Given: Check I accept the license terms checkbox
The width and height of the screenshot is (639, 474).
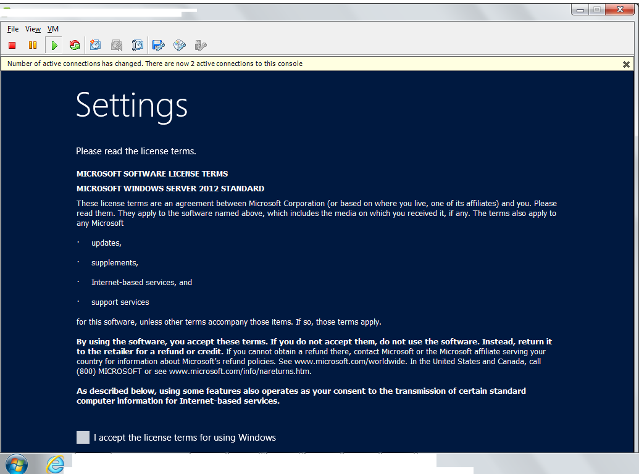Looking at the screenshot, I should pos(83,438).
